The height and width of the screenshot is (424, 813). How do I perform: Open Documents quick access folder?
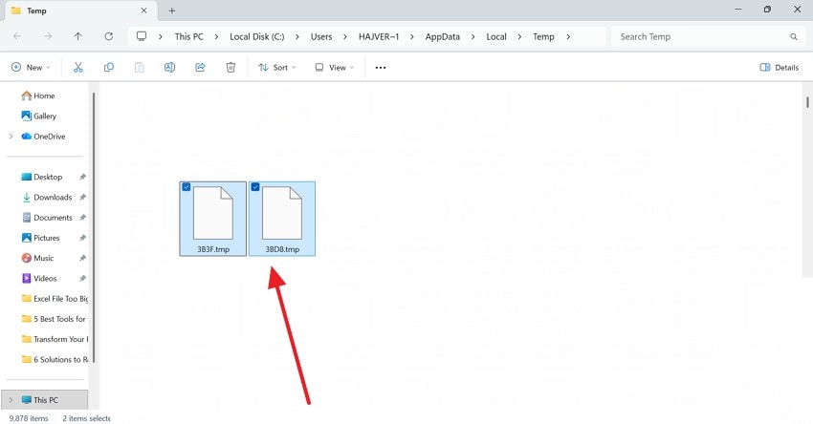coord(47,218)
